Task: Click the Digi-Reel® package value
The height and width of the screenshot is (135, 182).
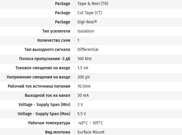Action: click(x=87, y=22)
